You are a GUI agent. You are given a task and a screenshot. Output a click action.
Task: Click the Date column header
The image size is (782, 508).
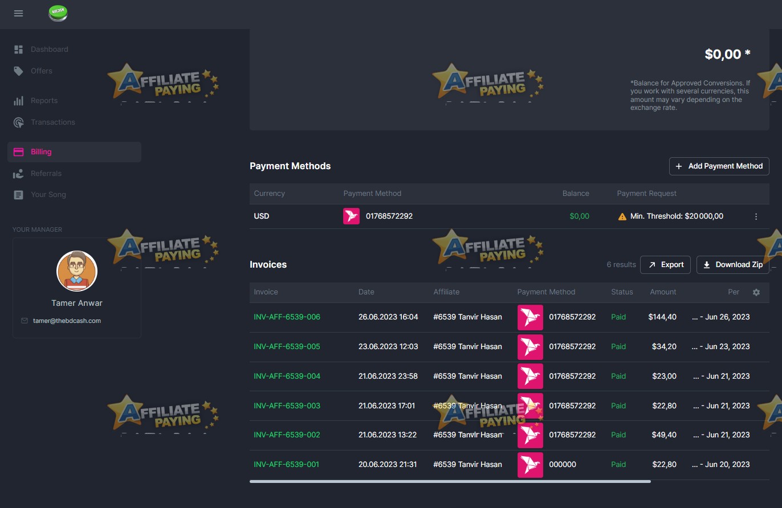click(366, 292)
